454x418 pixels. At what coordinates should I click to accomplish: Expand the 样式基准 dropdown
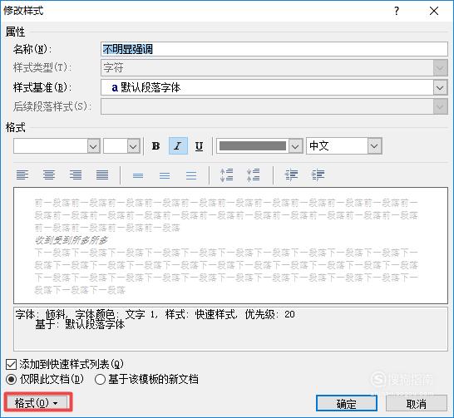pyautogui.click(x=440, y=87)
